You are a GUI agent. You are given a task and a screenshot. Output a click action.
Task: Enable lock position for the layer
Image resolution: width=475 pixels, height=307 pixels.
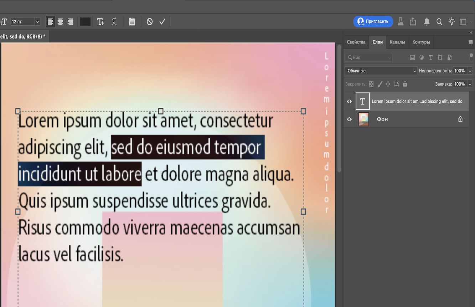pos(388,84)
